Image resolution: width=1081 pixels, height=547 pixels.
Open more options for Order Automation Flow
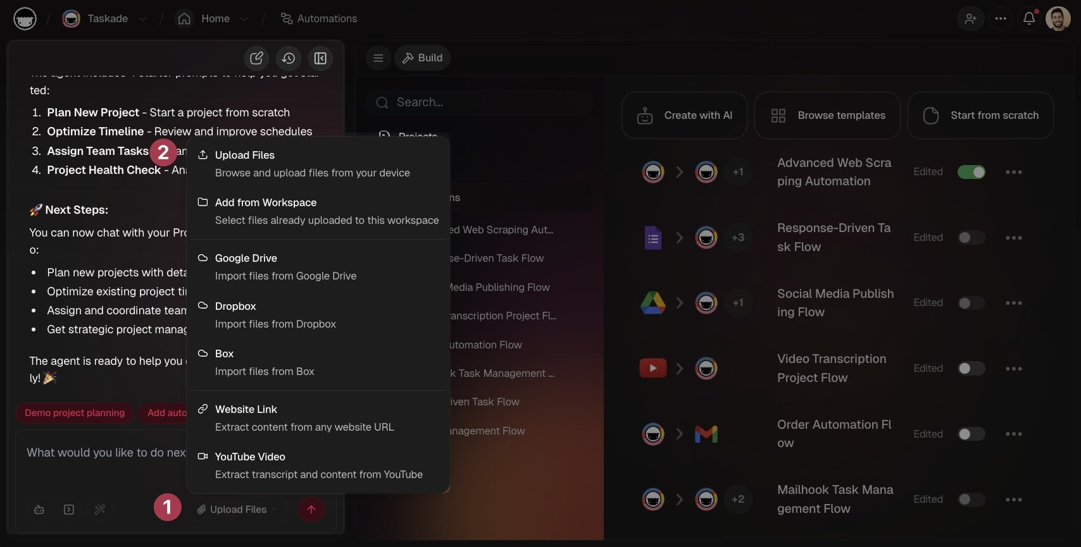coord(1013,434)
